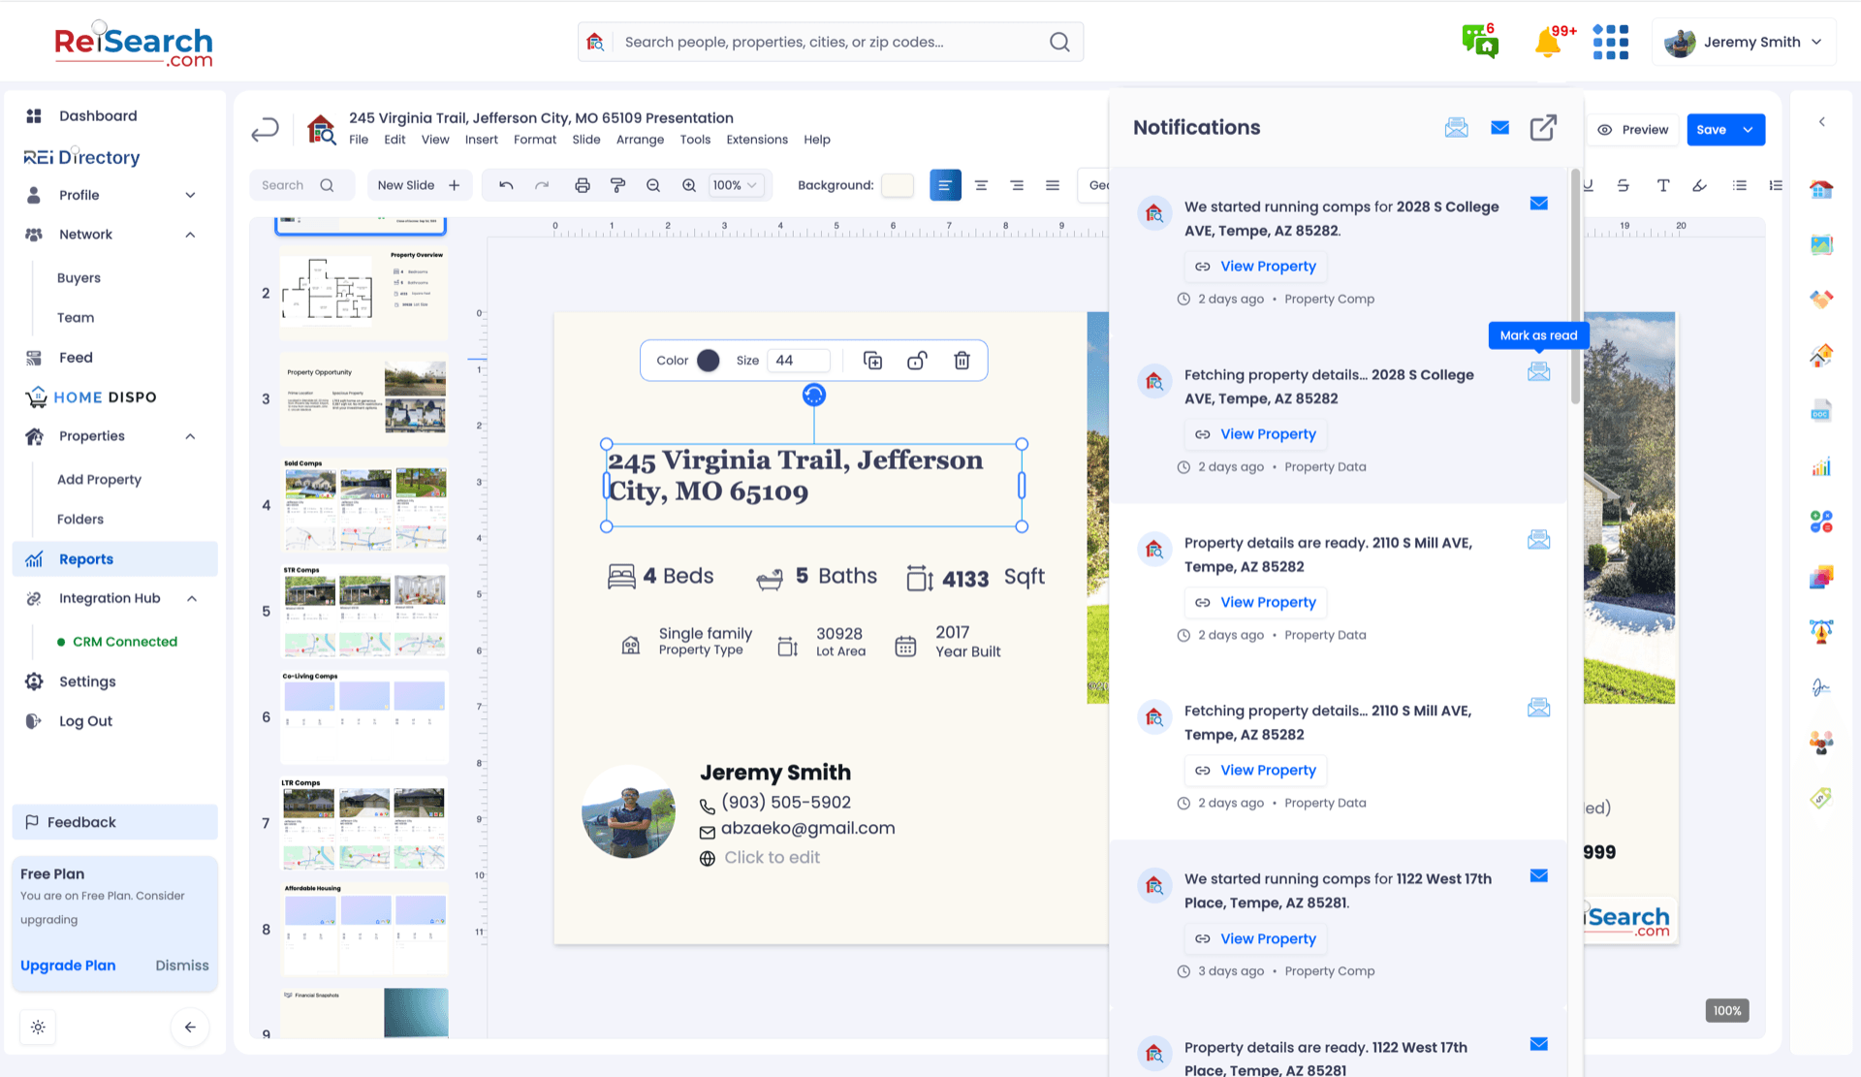Open the Extensions menu
This screenshot has height=1077, width=1861.
pos(757,140)
